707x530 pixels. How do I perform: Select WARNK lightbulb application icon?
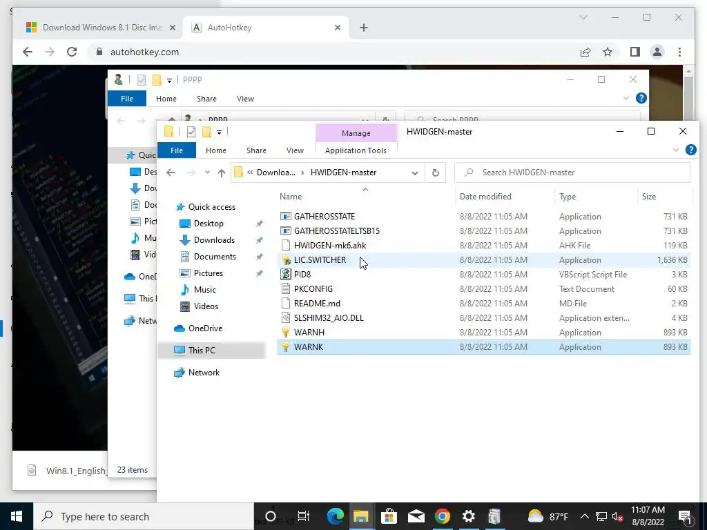[286, 346]
